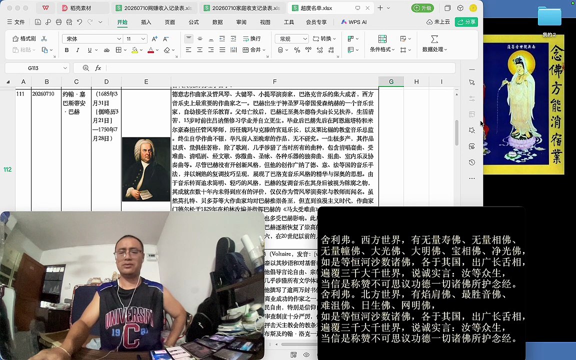The image size is (576, 360).
Task: Click the increase decimal places icon
Action: click(319, 50)
